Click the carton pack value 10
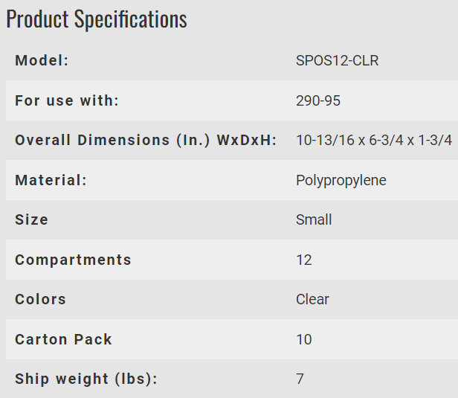This screenshot has width=458, height=398. 304,339
